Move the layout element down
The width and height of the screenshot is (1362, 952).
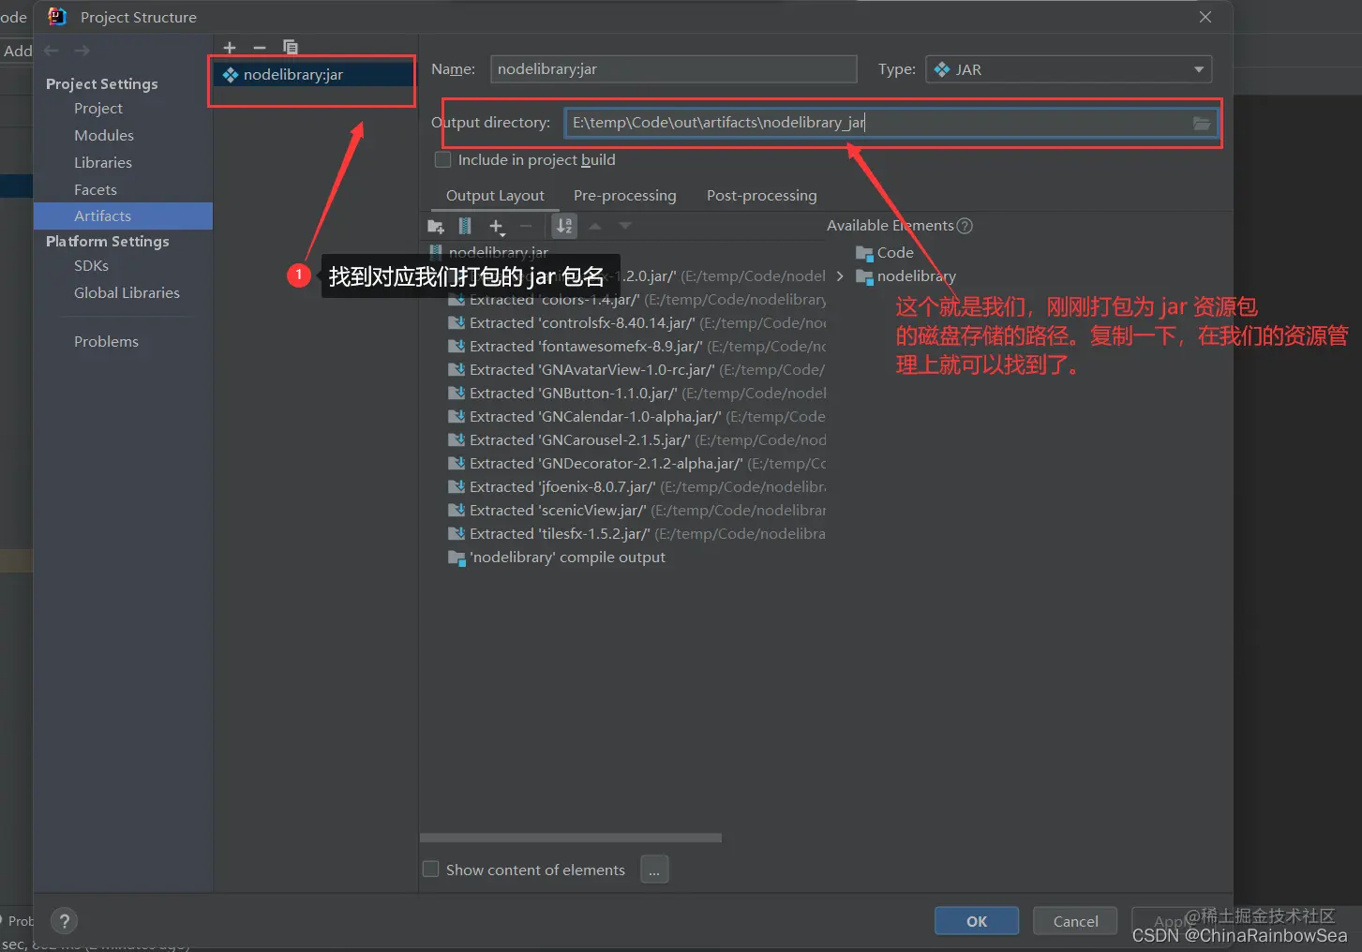pyautogui.click(x=625, y=226)
